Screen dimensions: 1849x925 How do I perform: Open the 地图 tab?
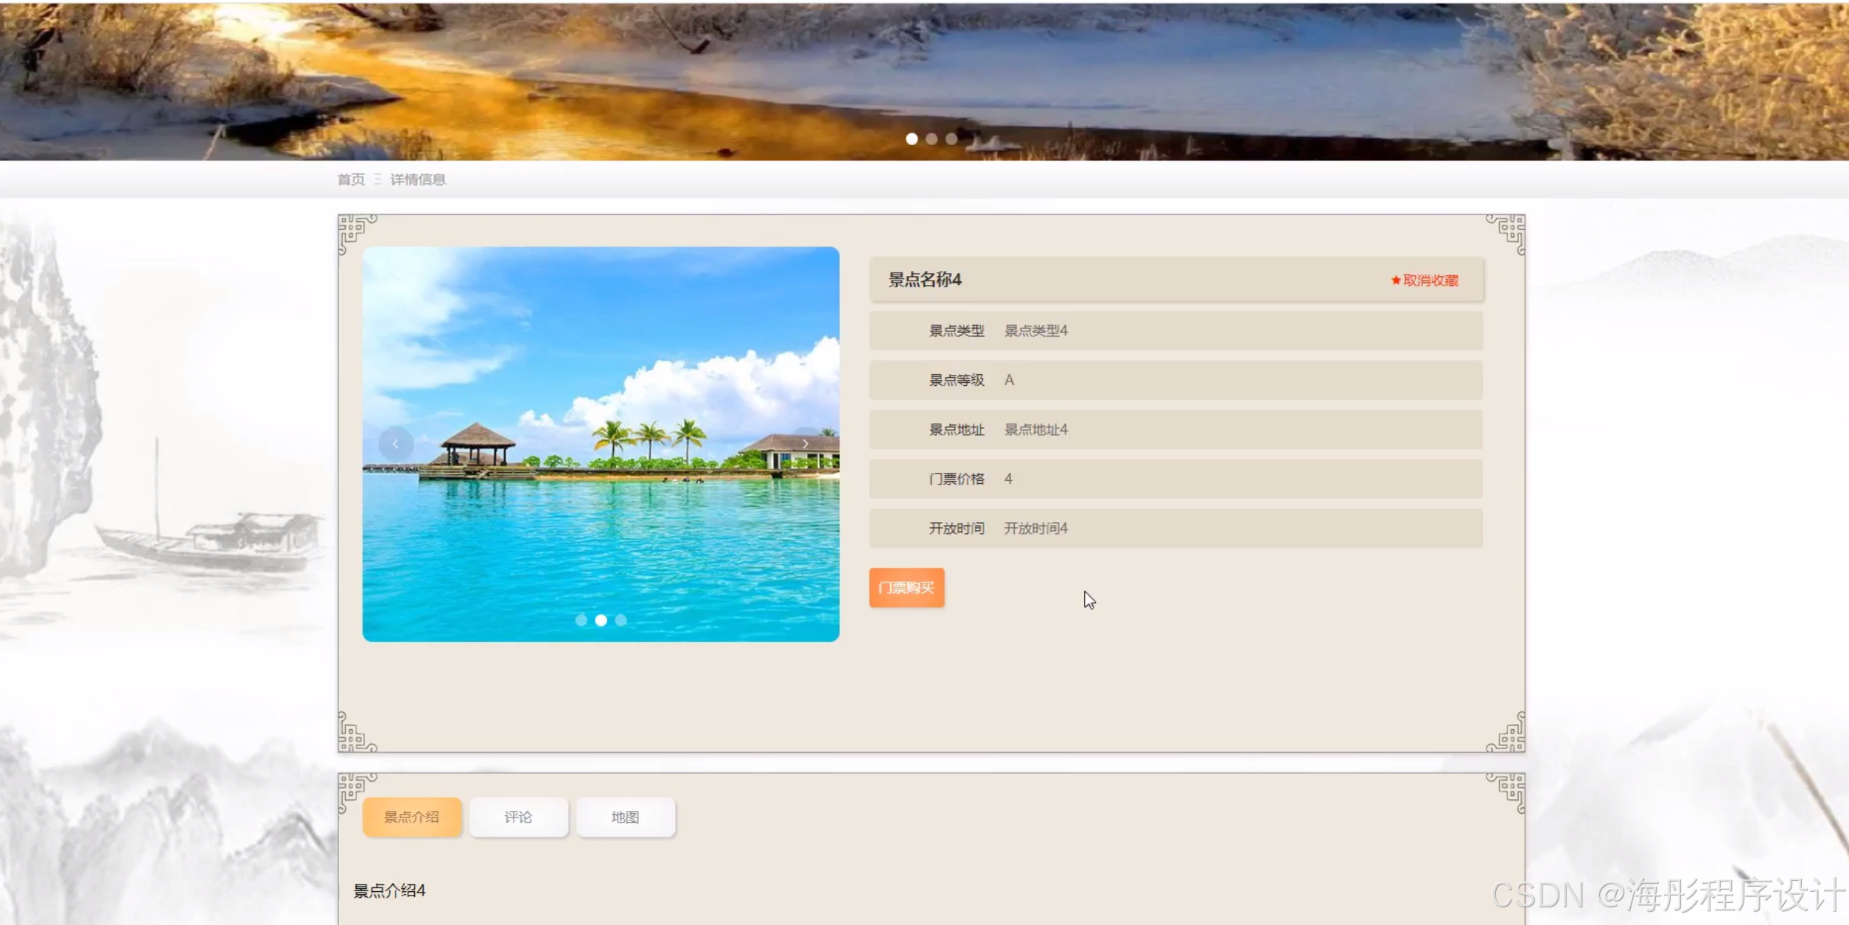click(x=625, y=817)
